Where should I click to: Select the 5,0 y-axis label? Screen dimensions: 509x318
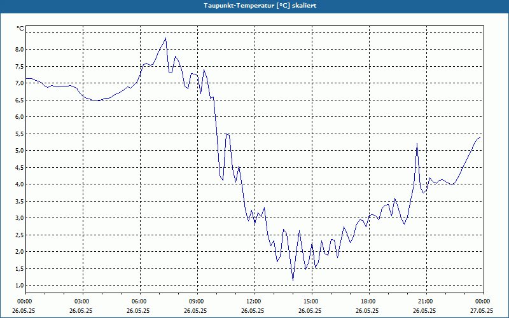[20, 151]
